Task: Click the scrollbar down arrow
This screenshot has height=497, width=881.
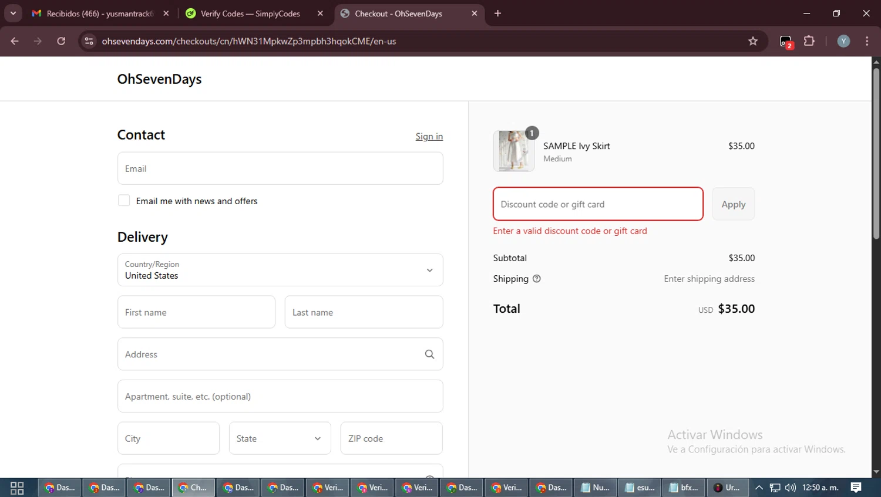Action: coord(876,472)
